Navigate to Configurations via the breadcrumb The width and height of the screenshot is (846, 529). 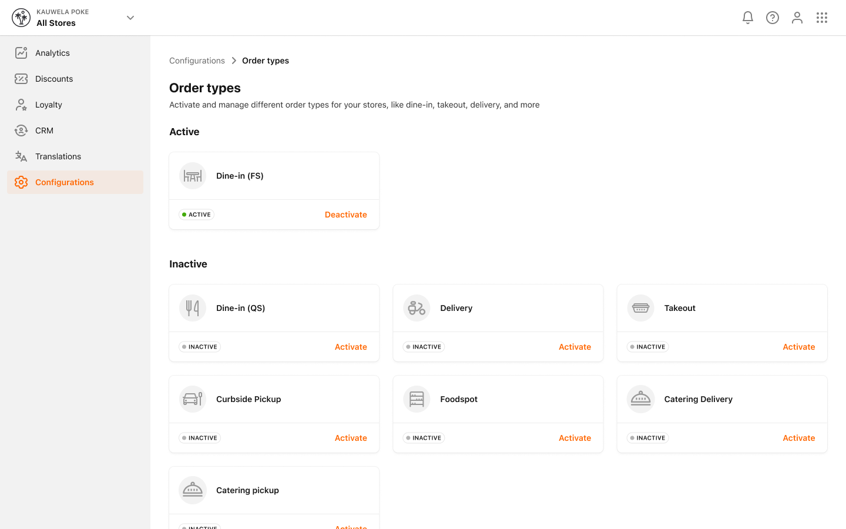tap(197, 61)
